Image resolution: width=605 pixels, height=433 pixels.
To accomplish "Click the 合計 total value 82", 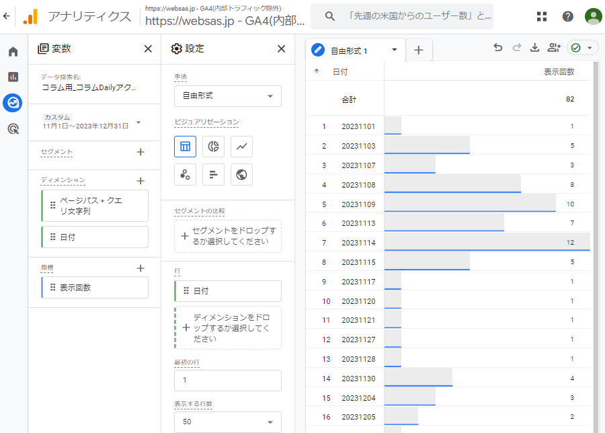I will (x=570, y=100).
